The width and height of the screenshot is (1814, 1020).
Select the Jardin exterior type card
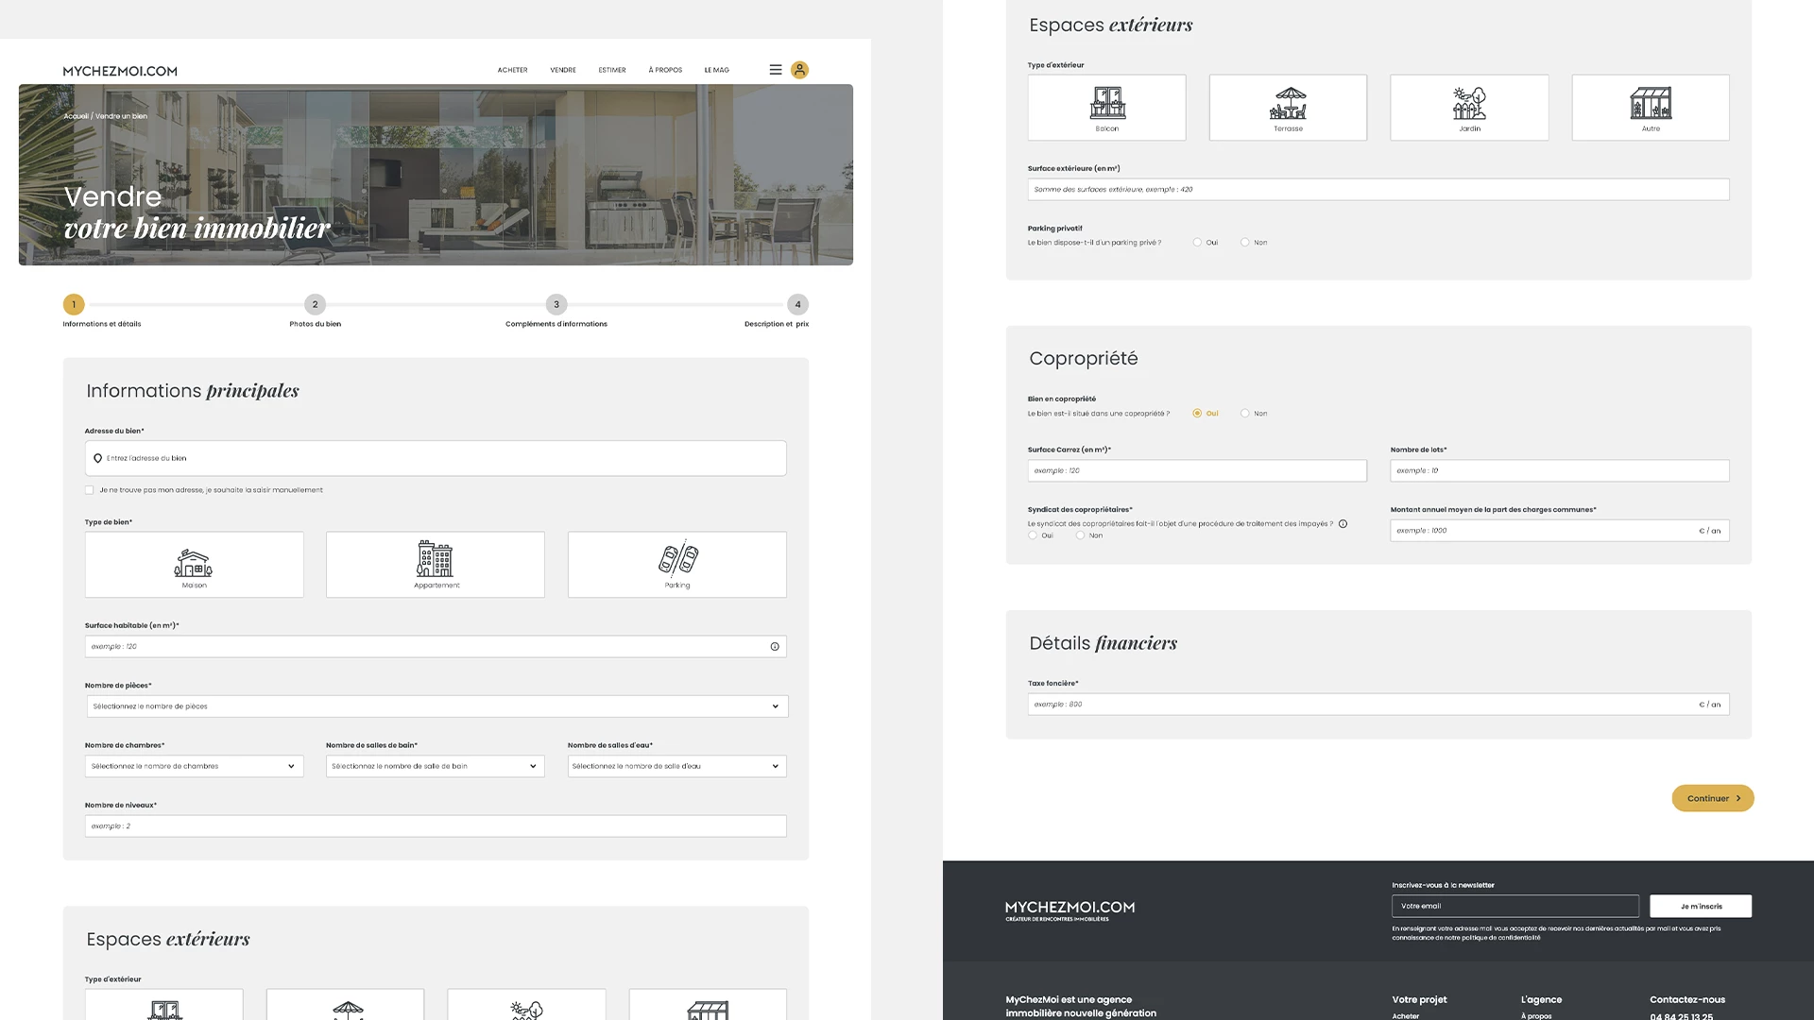tap(1469, 108)
